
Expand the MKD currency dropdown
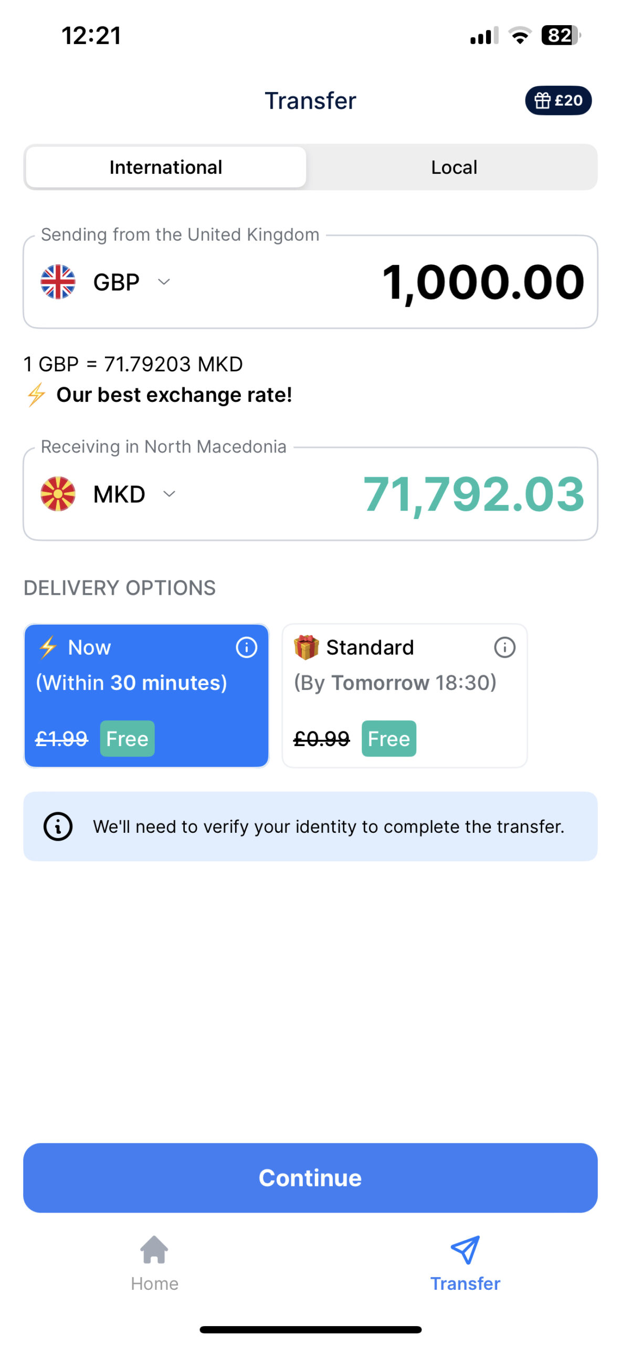(169, 493)
